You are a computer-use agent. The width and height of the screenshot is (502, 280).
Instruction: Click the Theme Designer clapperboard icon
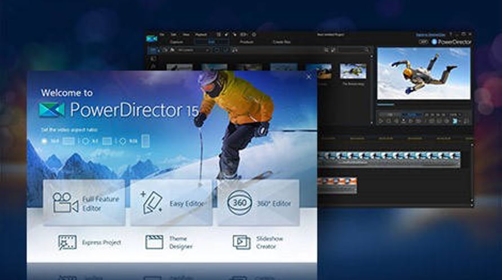[x=154, y=242]
